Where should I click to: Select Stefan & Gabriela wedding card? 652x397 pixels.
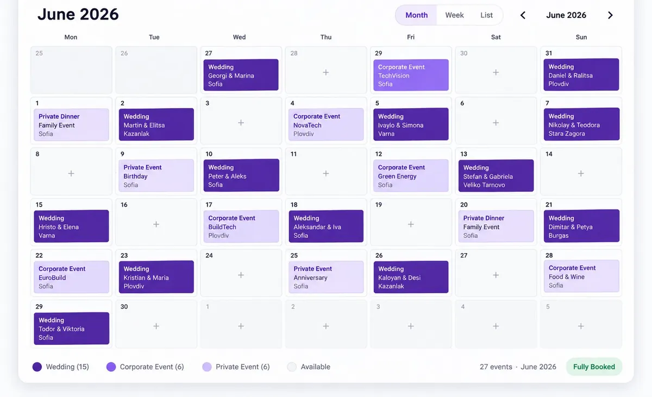pos(496,176)
